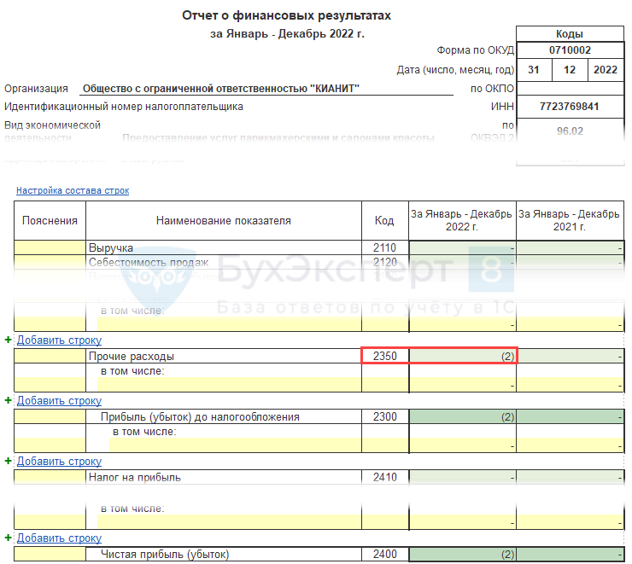This screenshot has height=564, width=632.
Task: Click the ОКУД form code 0710002
Action: point(570,50)
